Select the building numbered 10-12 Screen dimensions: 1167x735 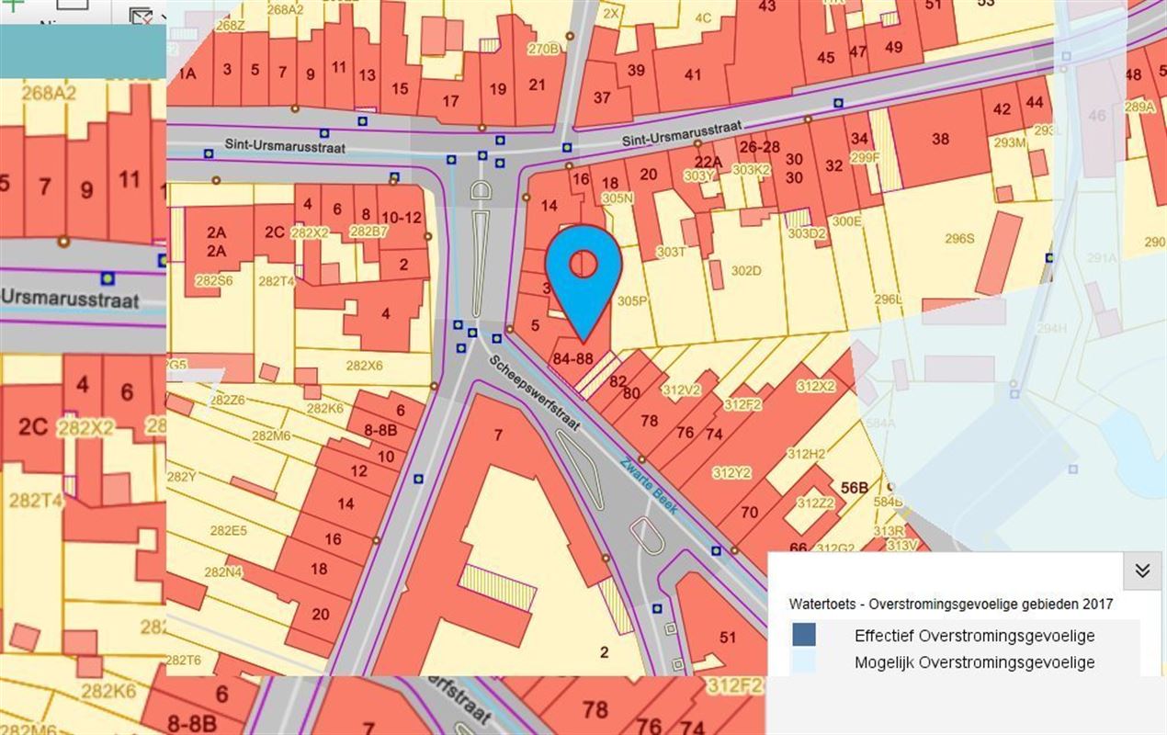401,217
